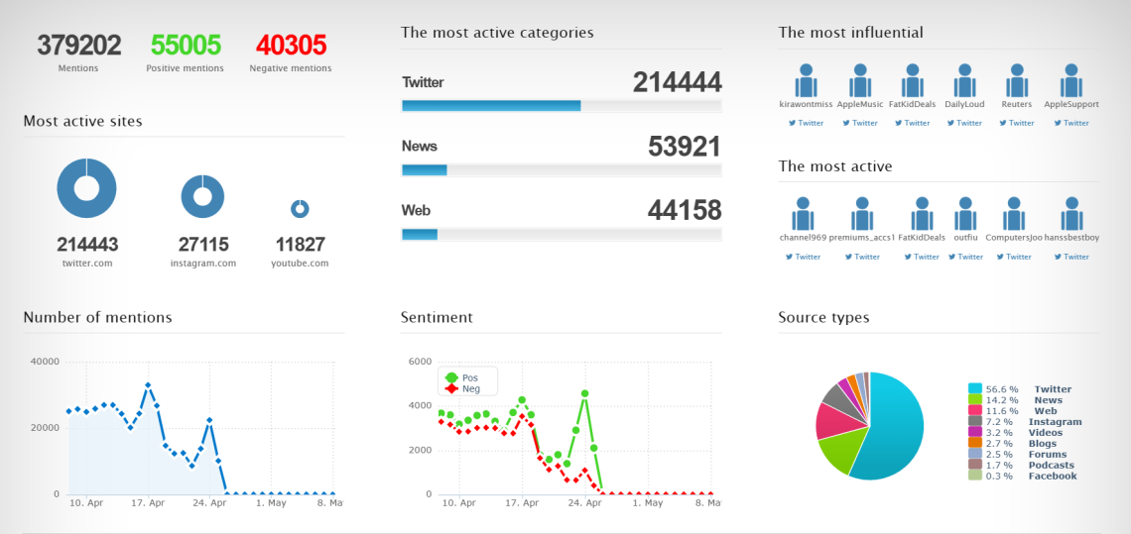Click the FatKidDeals name under Most active
1131x534 pixels.
[x=922, y=237]
